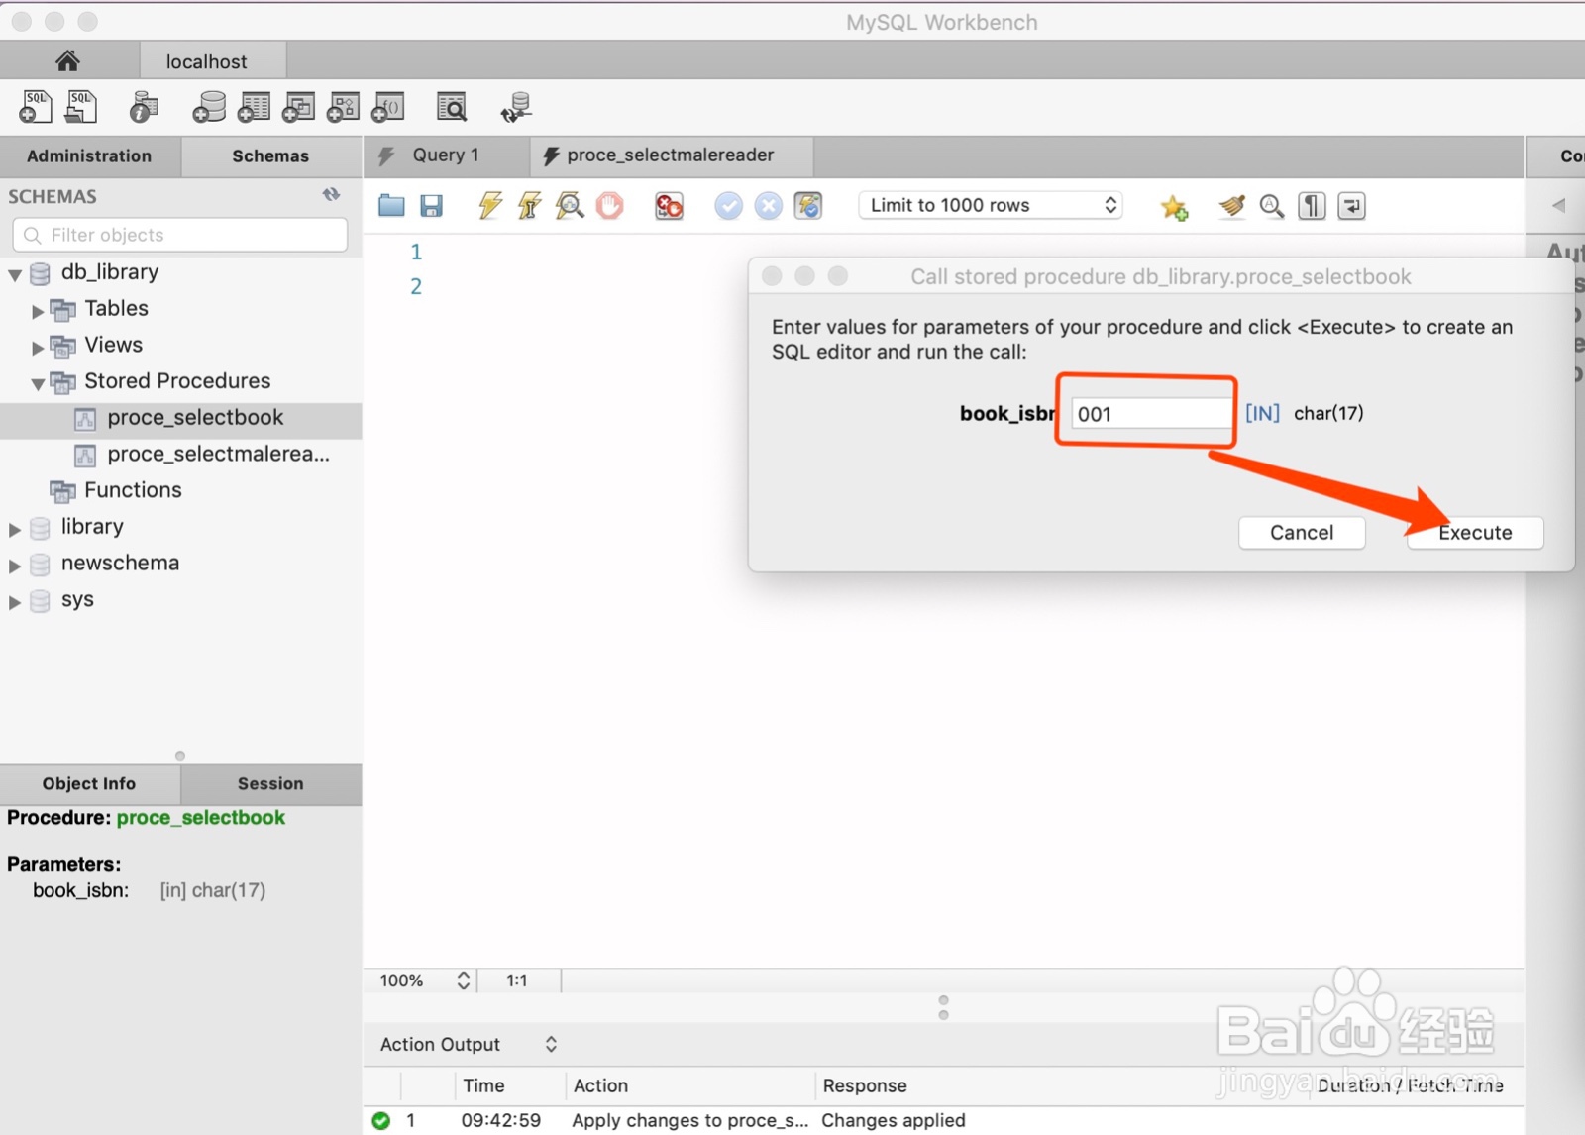Viewport: 1585px width, 1135px height.
Task: Expand the library schema
Action: pos(15,529)
